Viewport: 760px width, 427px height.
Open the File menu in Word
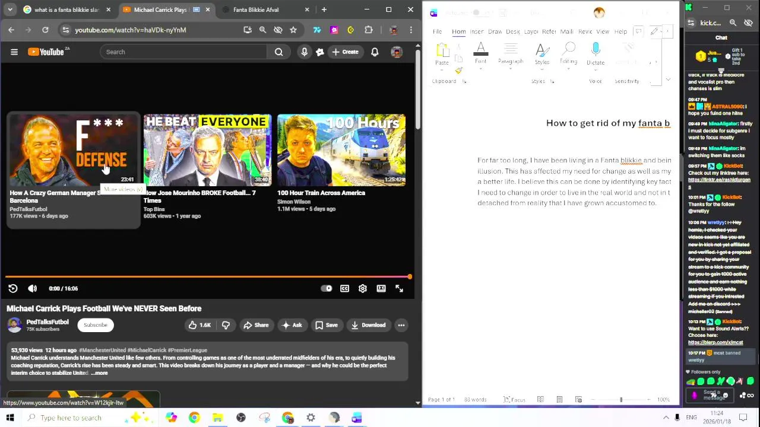tap(437, 31)
